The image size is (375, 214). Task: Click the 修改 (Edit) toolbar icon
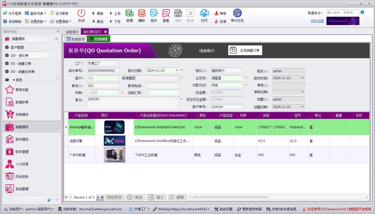pyautogui.click(x=154, y=16)
